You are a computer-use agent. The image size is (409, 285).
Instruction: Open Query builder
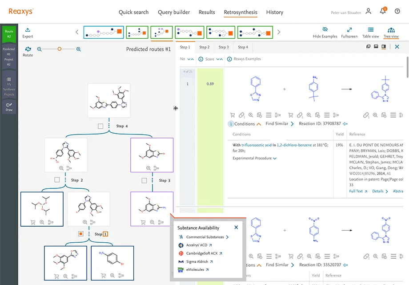click(174, 12)
